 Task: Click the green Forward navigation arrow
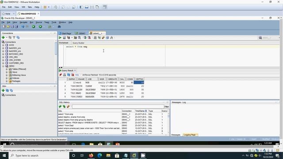coord(40,26)
